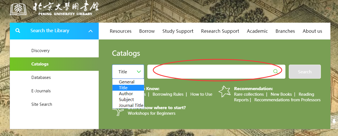Open the Resources top menu
This screenshot has height=136, width=338.
pos(121,31)
